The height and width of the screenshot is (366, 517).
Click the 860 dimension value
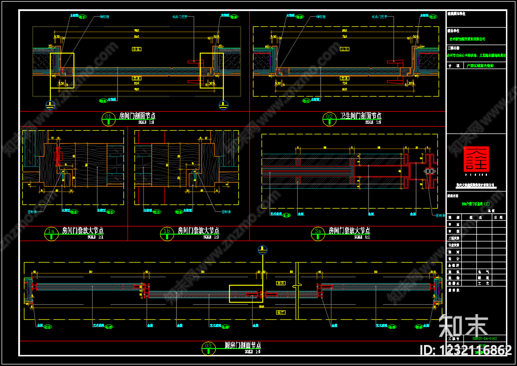(x=137, y=37)
